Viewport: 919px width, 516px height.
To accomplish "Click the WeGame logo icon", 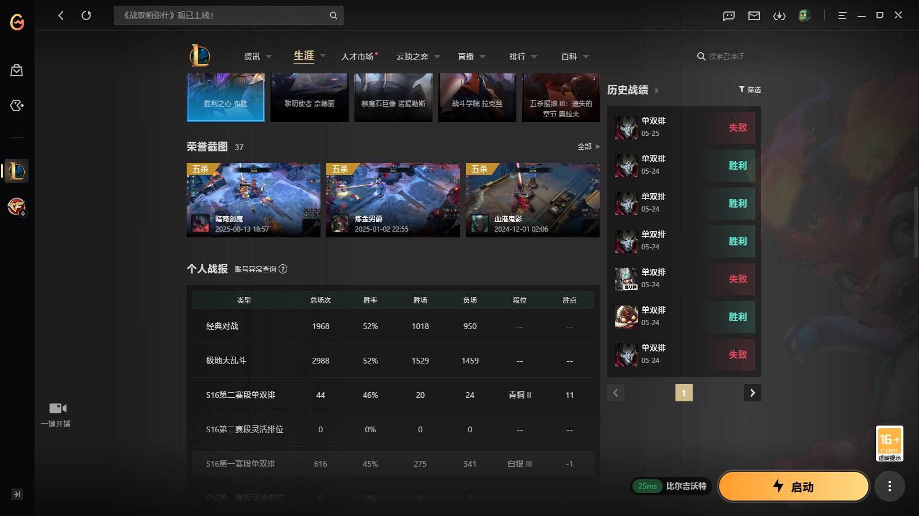I will pos(17,22).
